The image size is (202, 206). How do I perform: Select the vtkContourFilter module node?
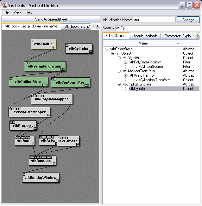(x=70, y=82)
